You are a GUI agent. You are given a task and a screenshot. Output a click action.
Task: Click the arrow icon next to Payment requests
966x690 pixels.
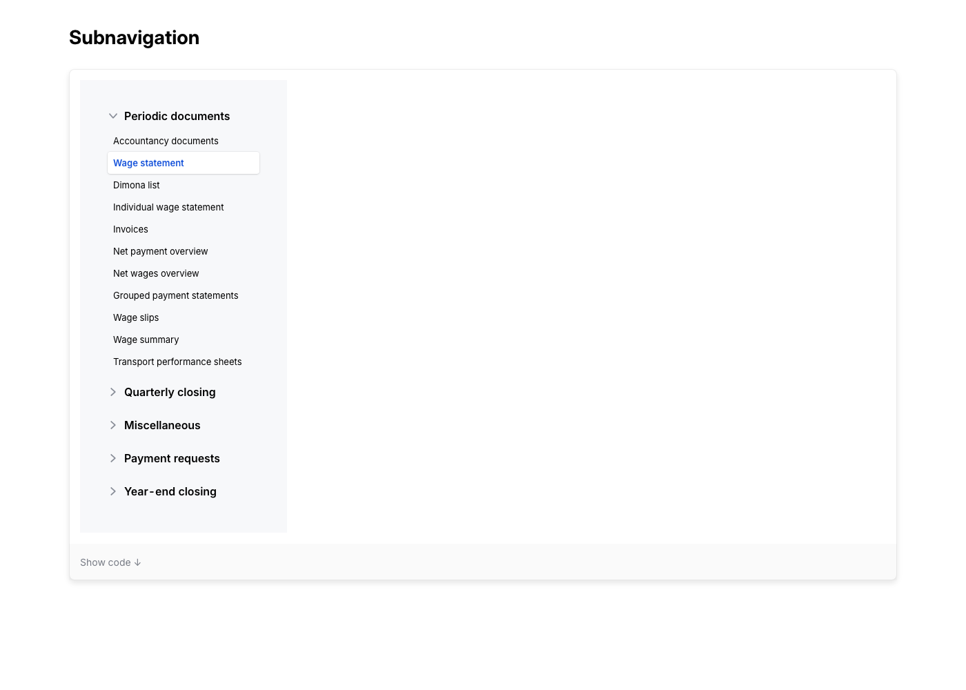(113, 458)
